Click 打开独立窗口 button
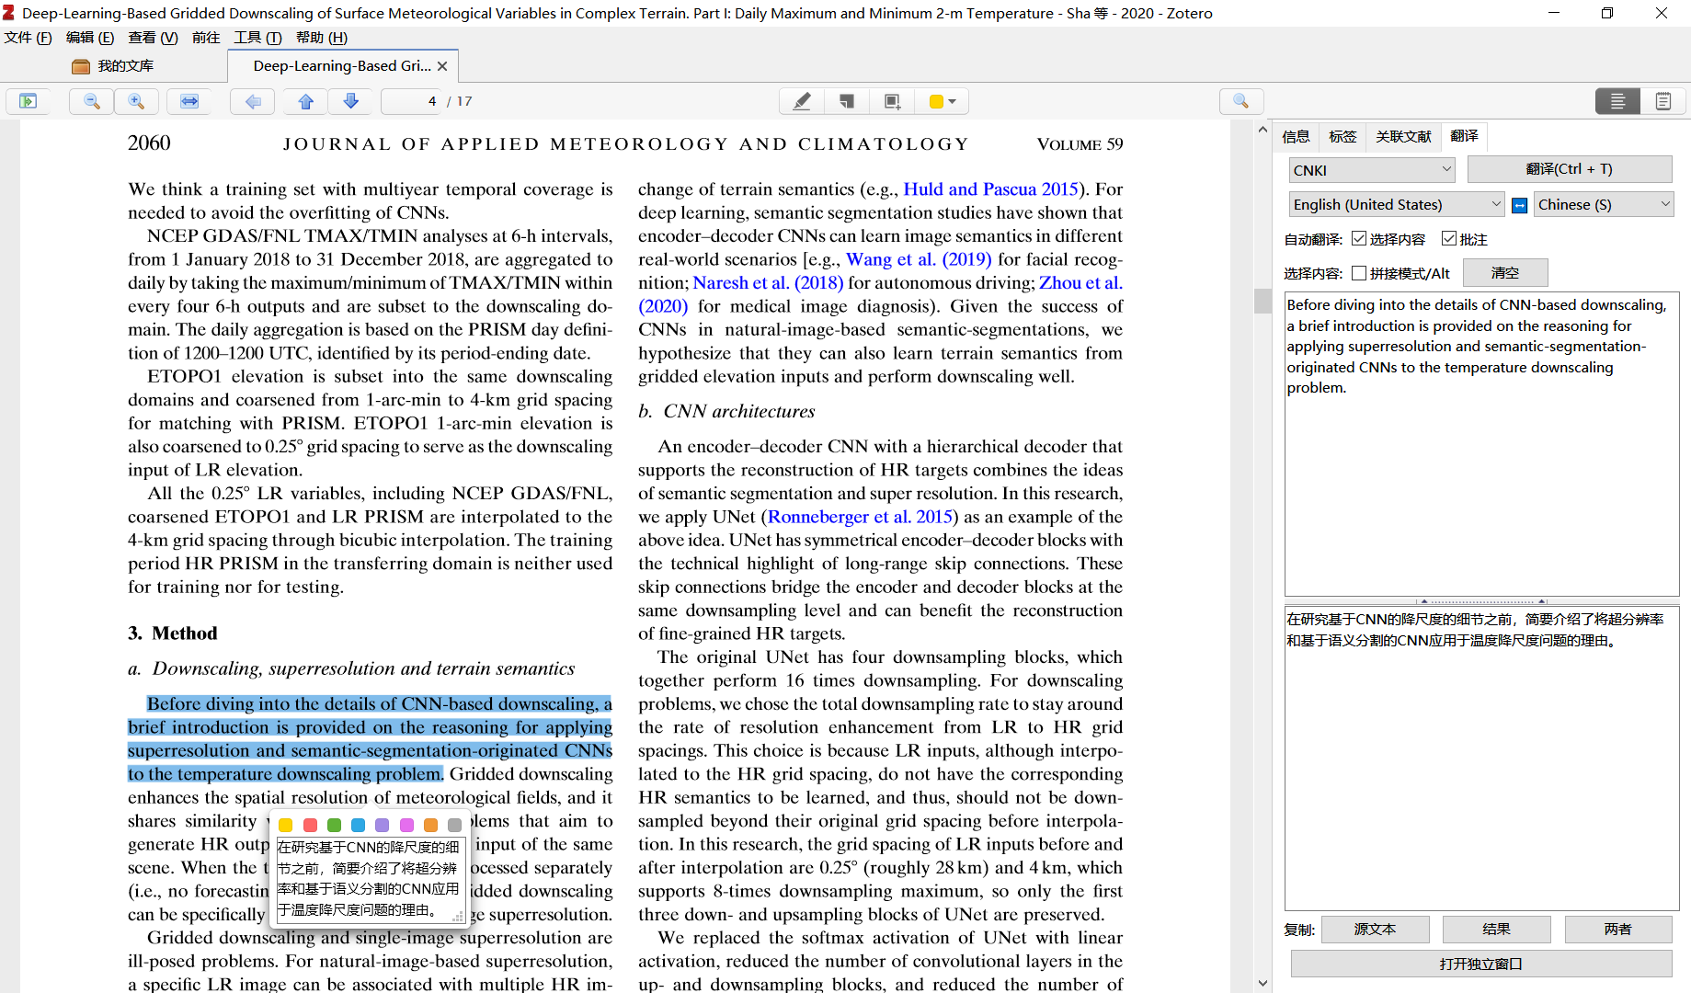1691x993 pixels. 1480,964
